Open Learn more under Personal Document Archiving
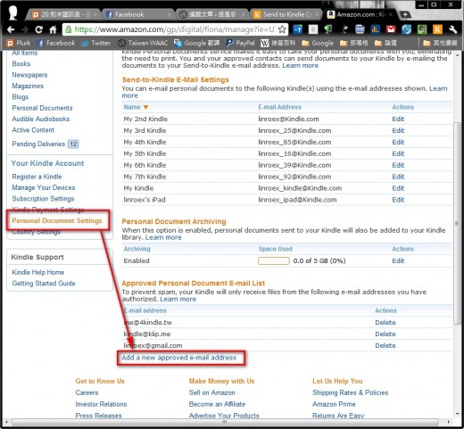 [163, 237]
